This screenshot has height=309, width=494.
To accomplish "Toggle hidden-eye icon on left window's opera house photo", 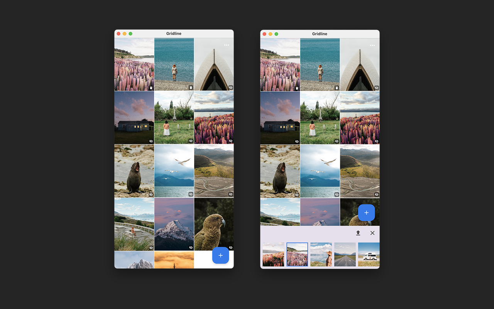I will pos(231,88).
